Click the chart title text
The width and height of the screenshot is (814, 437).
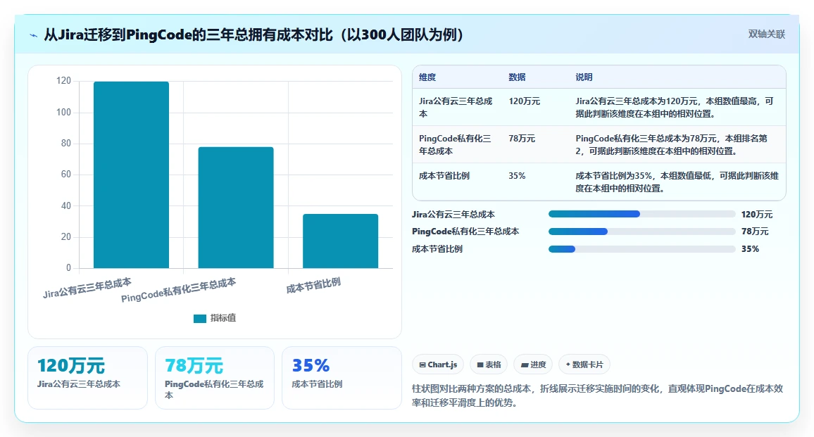(253, 34)
